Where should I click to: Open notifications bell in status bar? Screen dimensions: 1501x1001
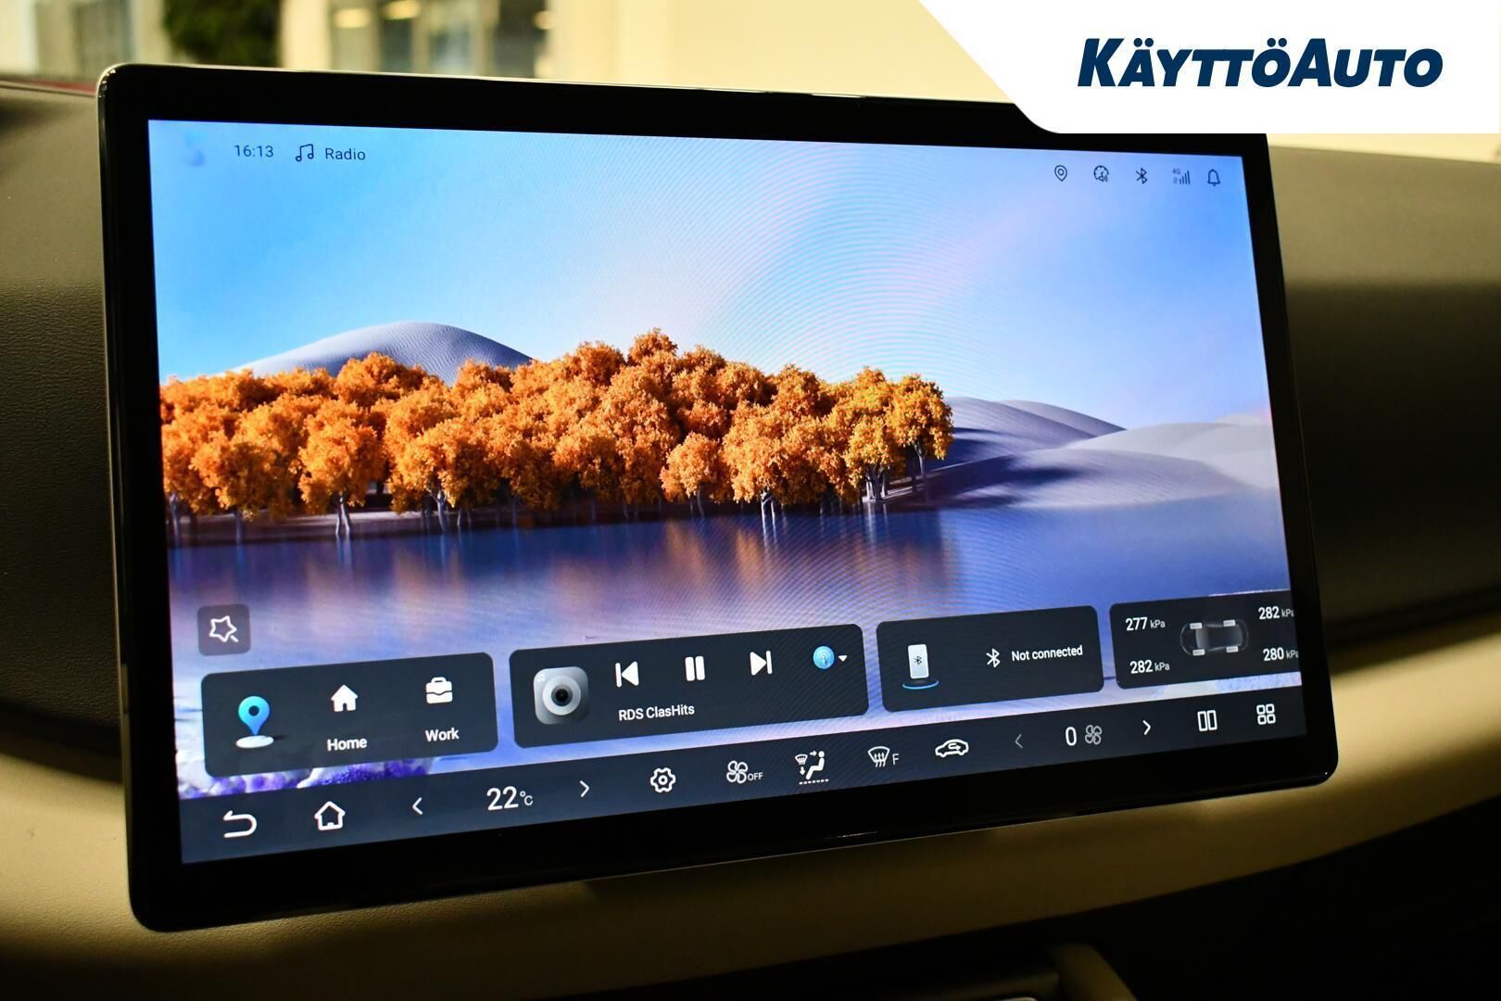tap(1214, 177)
